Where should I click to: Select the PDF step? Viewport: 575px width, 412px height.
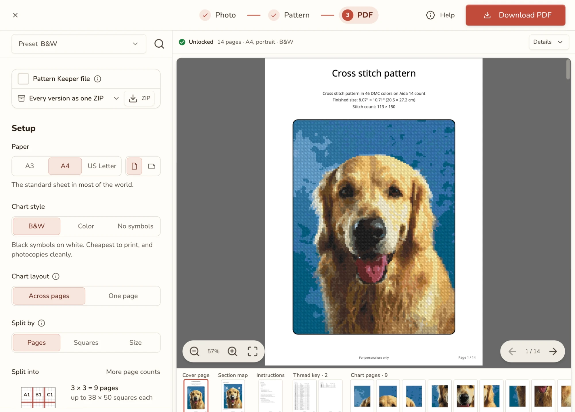click(359, 15)
